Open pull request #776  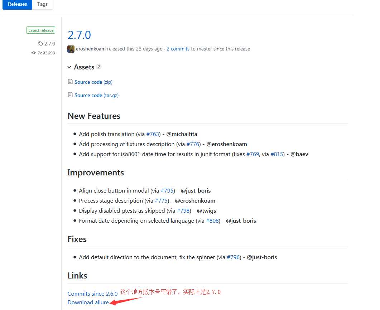193,144
